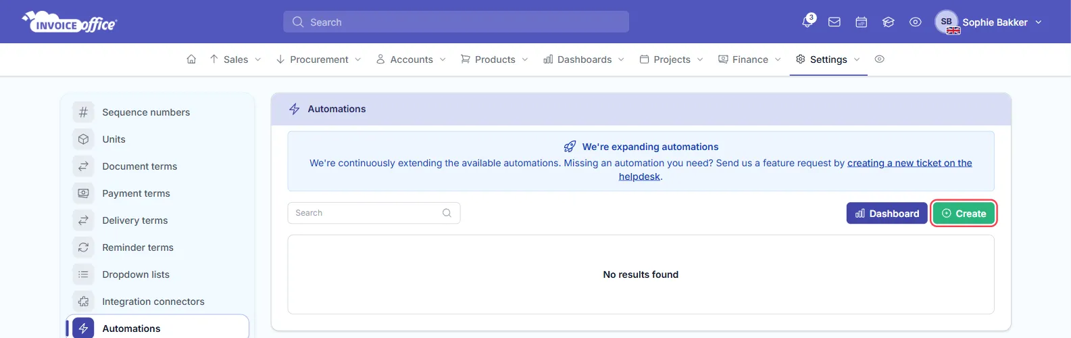Expand the Settings dropdown chevron

(857, 59)
